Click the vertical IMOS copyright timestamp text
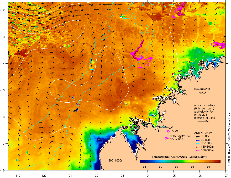This screenshot has height=178, width=231. coord(229,139)
